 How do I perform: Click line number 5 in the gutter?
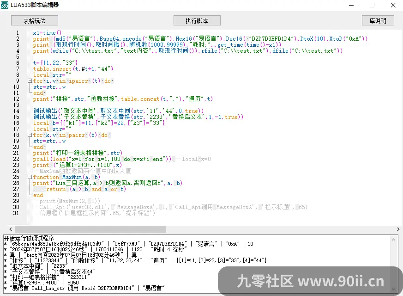(18, 57)
